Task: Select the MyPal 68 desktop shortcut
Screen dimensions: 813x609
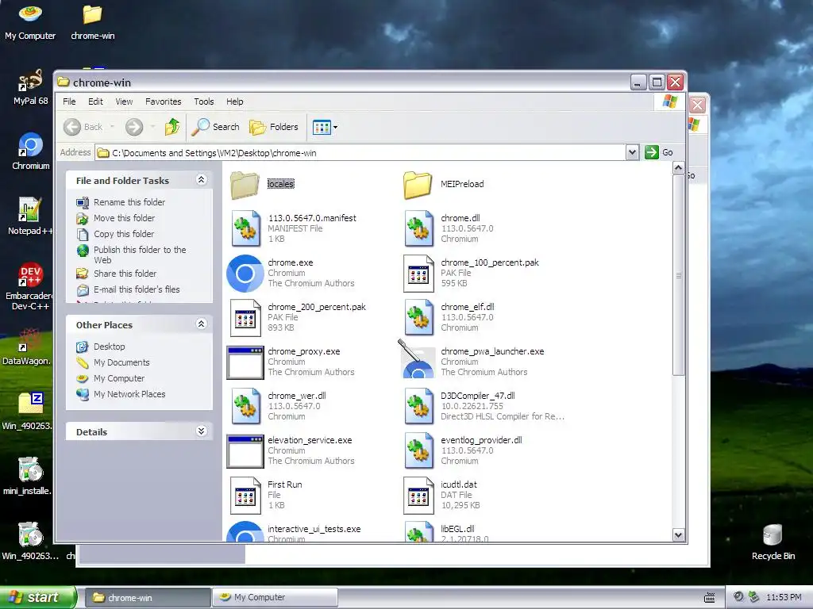Action: coord(31,86)
